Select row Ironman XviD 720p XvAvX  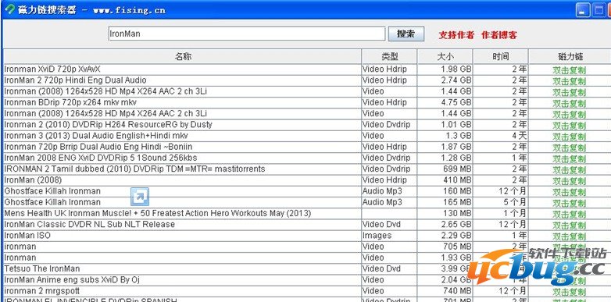tap(307, 69)
